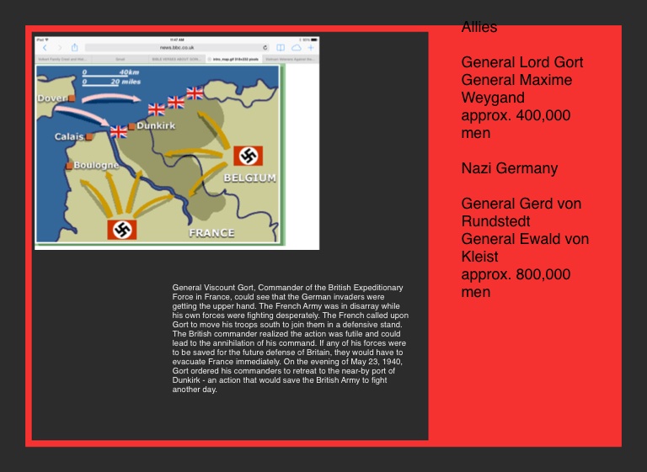Screen dimensions: 647x472
Task: Switch to the Gmail tab
Action: click(x=120, y=60)
